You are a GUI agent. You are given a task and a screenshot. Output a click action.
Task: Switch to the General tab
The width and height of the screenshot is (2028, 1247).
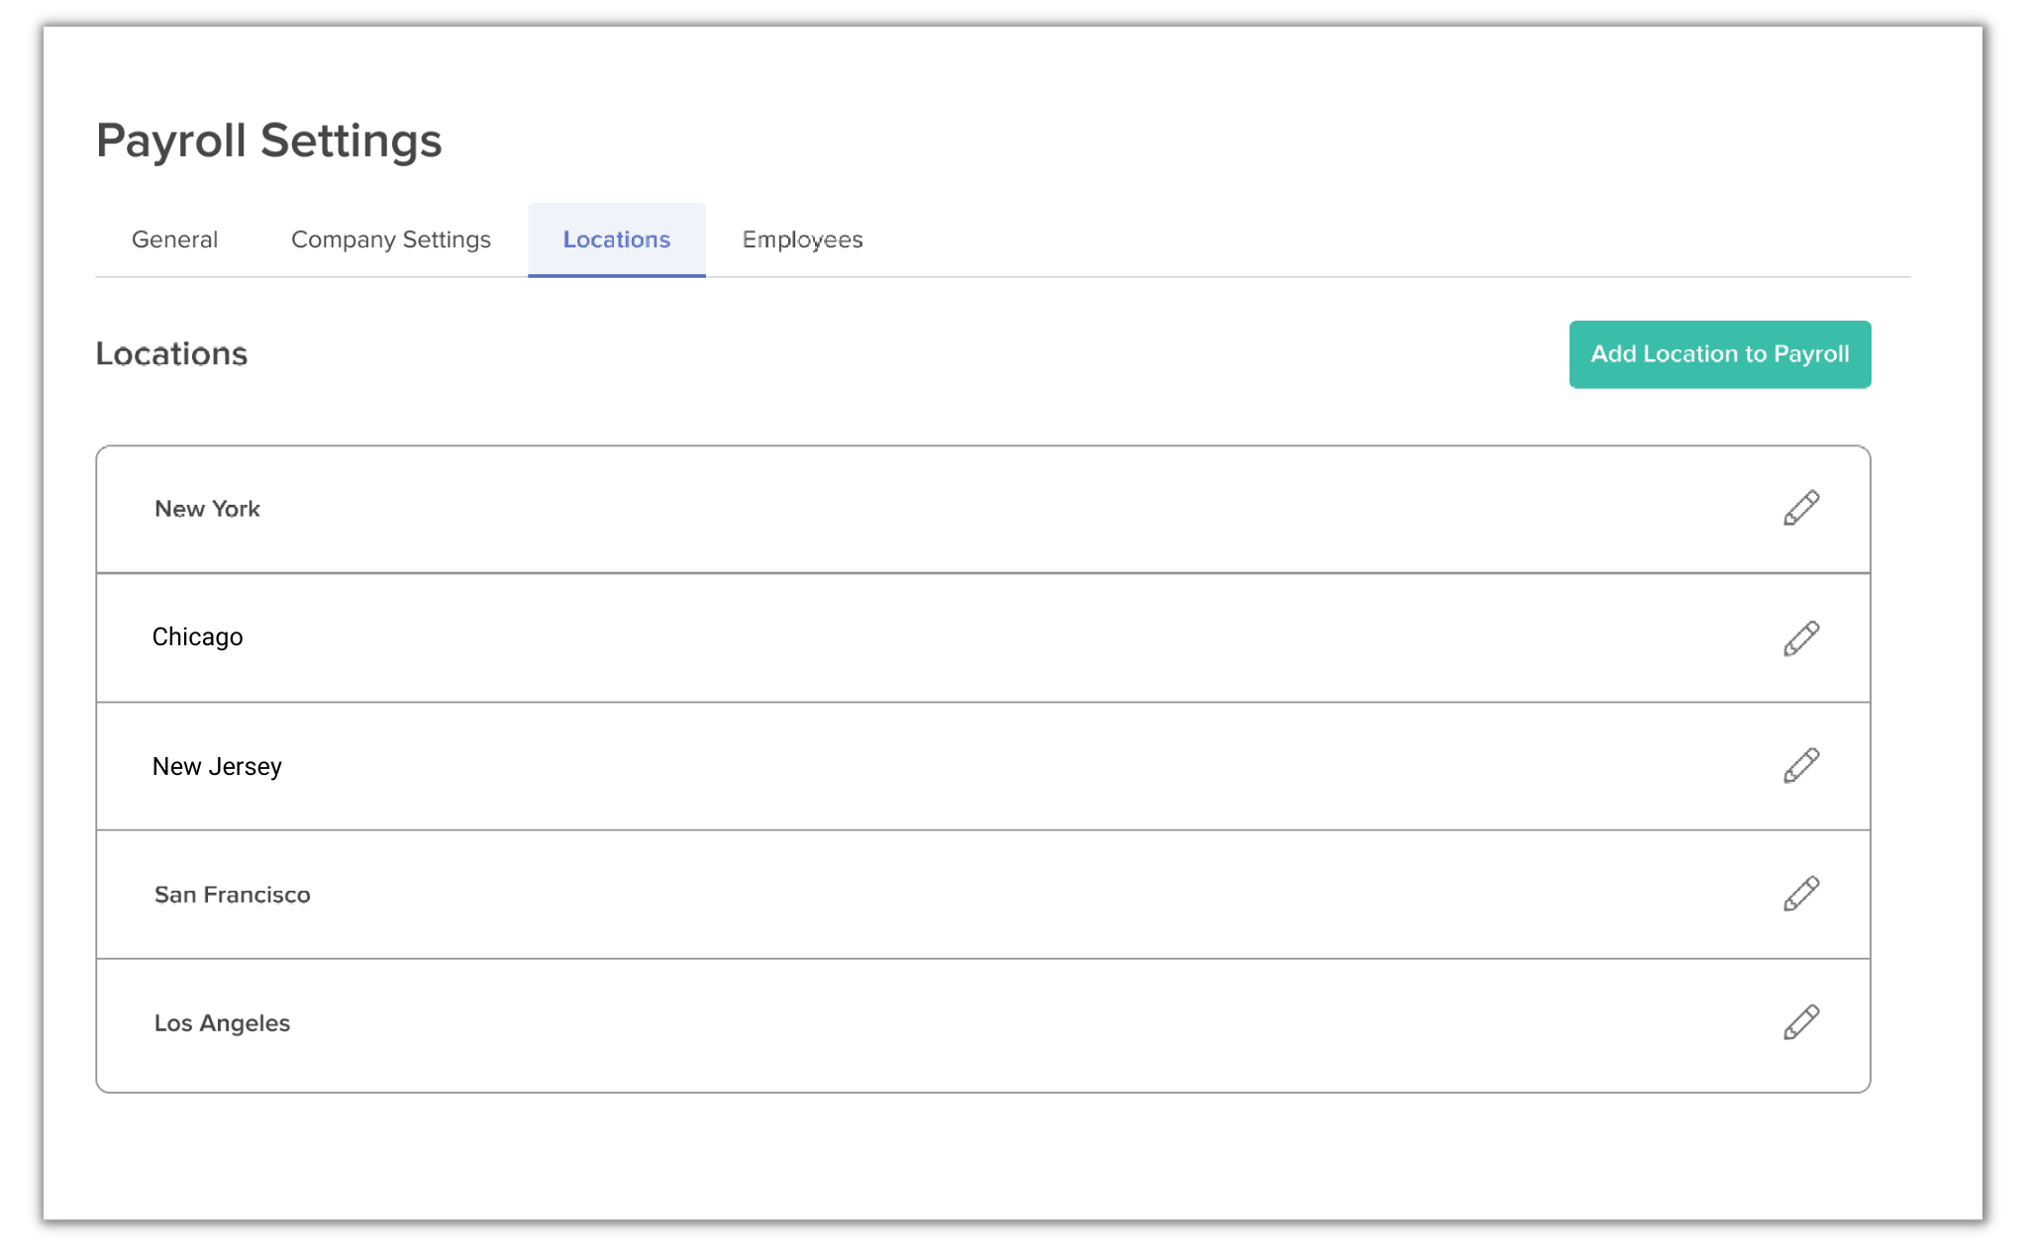174,240
